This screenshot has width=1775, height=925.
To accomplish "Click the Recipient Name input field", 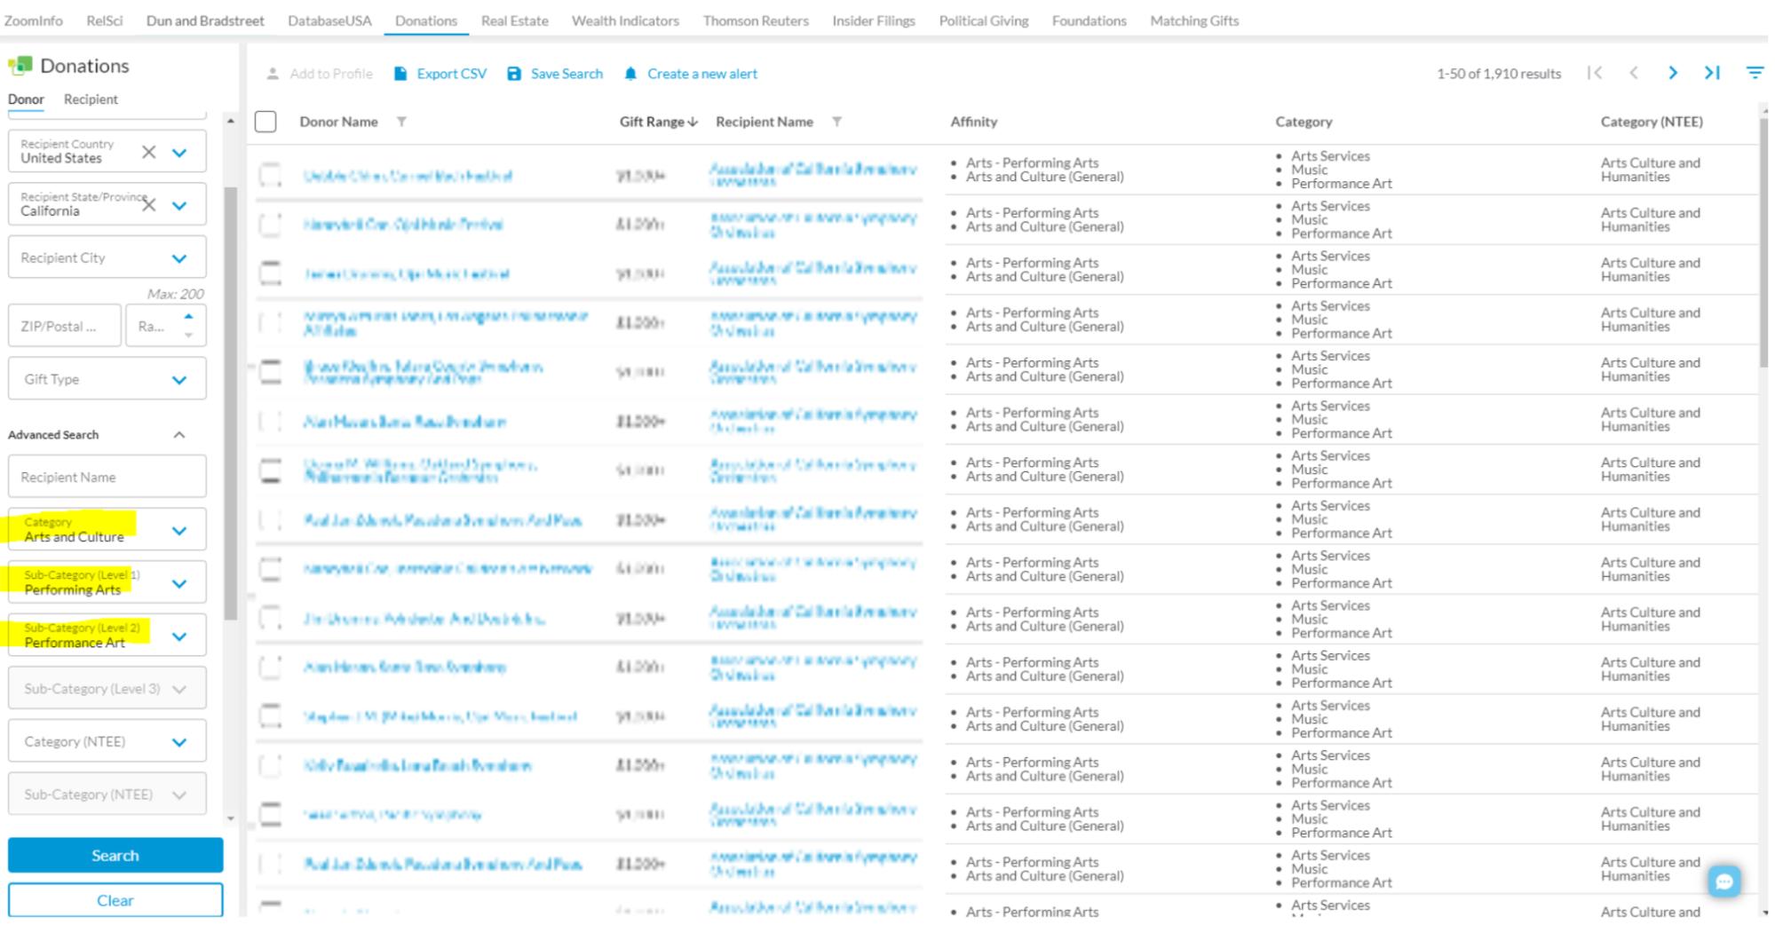I will pyautogui.click(x=107, y=478).
